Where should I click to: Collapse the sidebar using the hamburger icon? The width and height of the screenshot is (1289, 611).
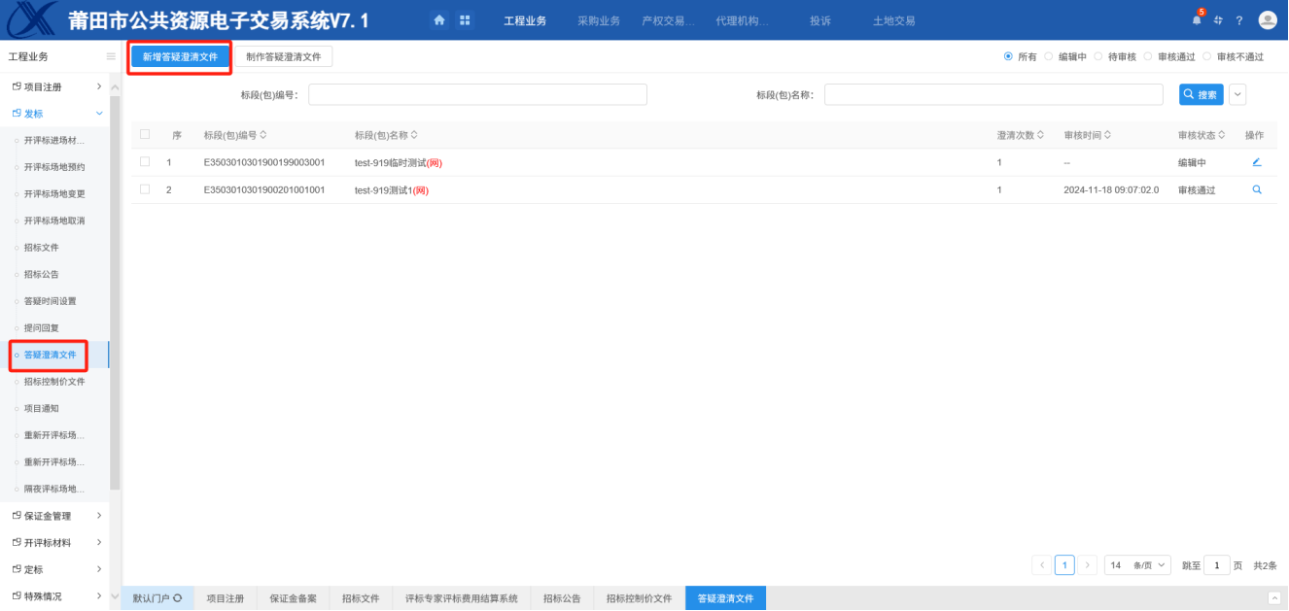coord(111,57)
